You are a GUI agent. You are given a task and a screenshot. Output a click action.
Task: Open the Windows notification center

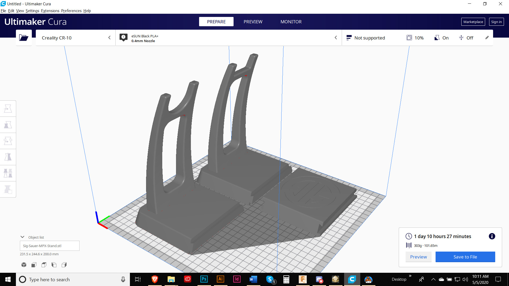498,279
